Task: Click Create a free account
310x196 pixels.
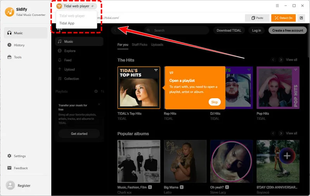Action: click(288, 31)
